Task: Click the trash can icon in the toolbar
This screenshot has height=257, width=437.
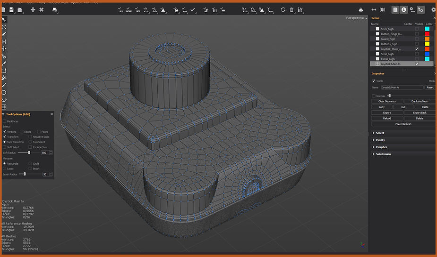Action: coord(291,10)
